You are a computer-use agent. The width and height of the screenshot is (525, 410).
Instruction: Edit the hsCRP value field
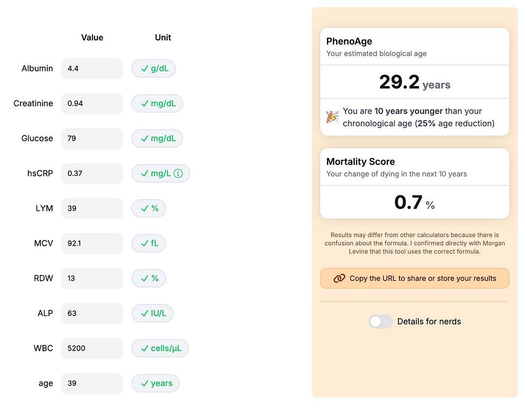[92, 173]
